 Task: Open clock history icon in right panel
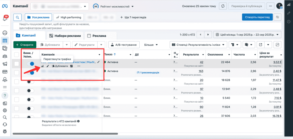tap(288, 22)
